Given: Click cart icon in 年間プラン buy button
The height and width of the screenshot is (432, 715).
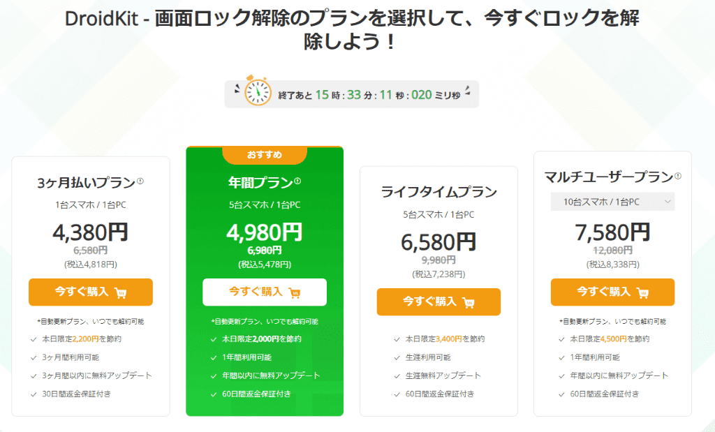Looking at the screenshot, I should [x=295, y=292].
